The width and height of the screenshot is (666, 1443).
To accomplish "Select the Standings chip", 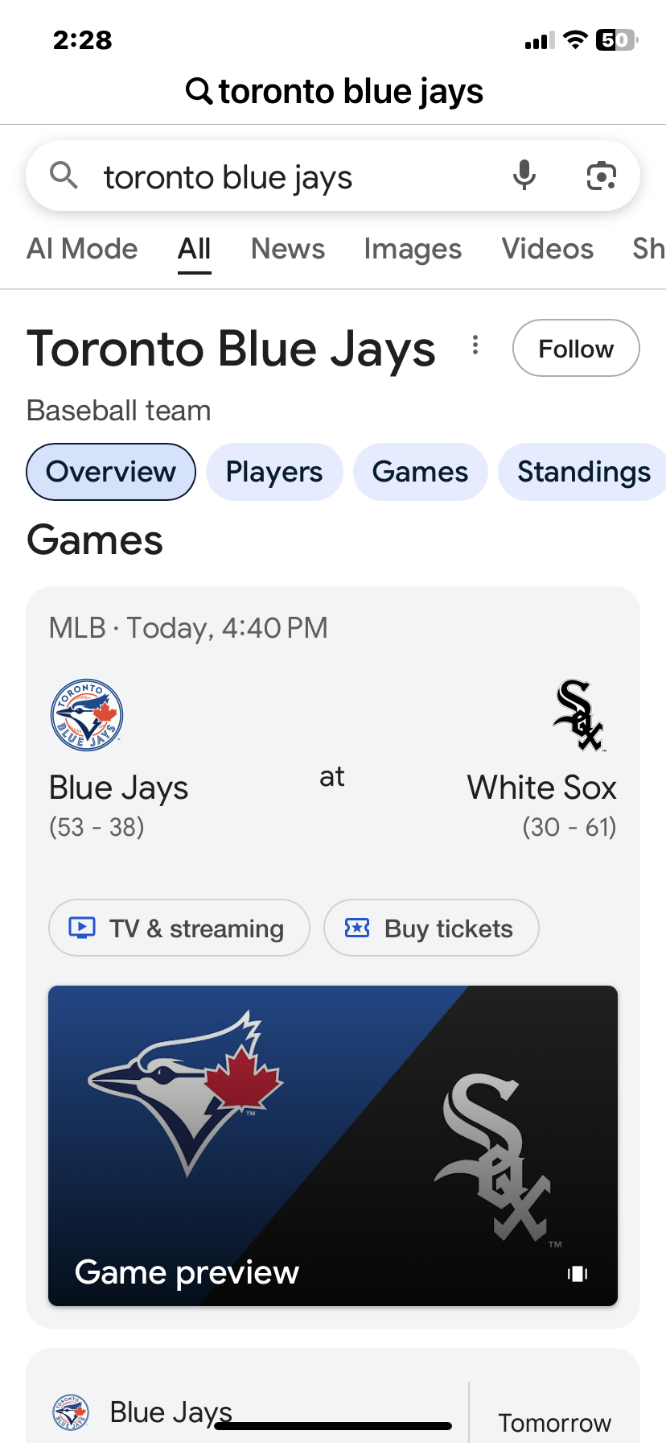I will pyautogui.click(x=583, y=472).
